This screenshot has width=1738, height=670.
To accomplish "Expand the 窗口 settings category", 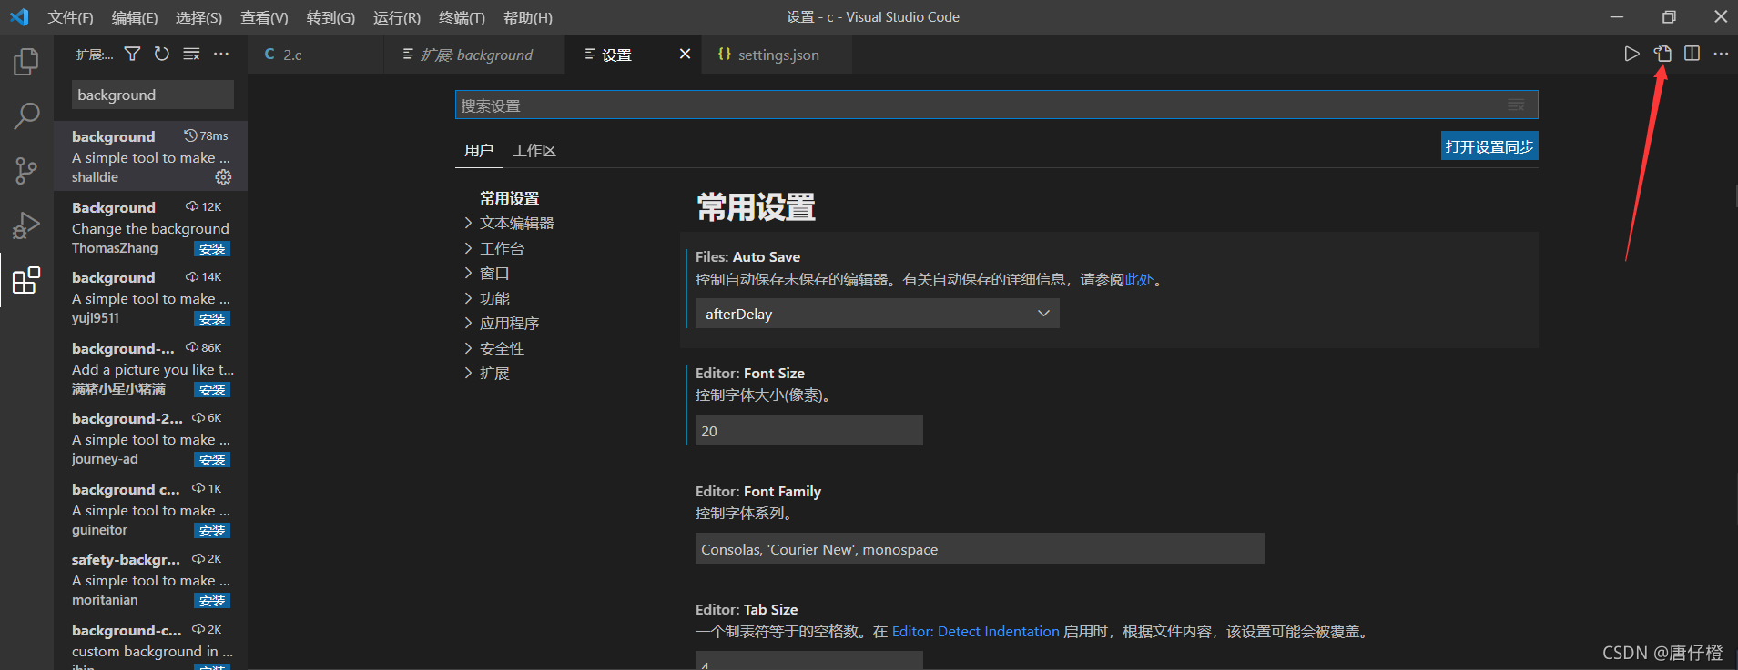I will pyautogui.click(x=487, y=273).
